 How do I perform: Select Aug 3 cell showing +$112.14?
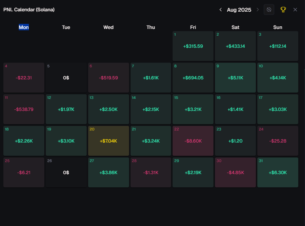tap(278, 46)
